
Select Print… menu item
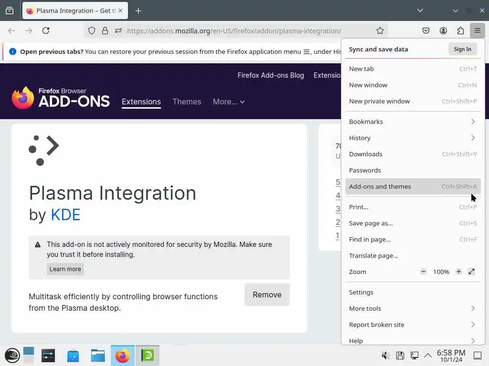click(x=413, y=207)
